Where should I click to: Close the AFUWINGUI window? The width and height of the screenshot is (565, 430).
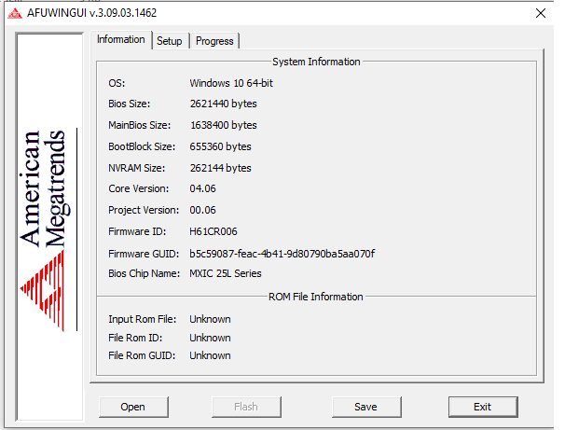541,13
